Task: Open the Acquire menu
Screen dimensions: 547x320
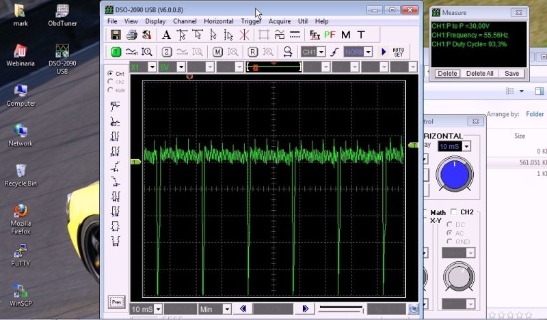Action: [280, 21]
